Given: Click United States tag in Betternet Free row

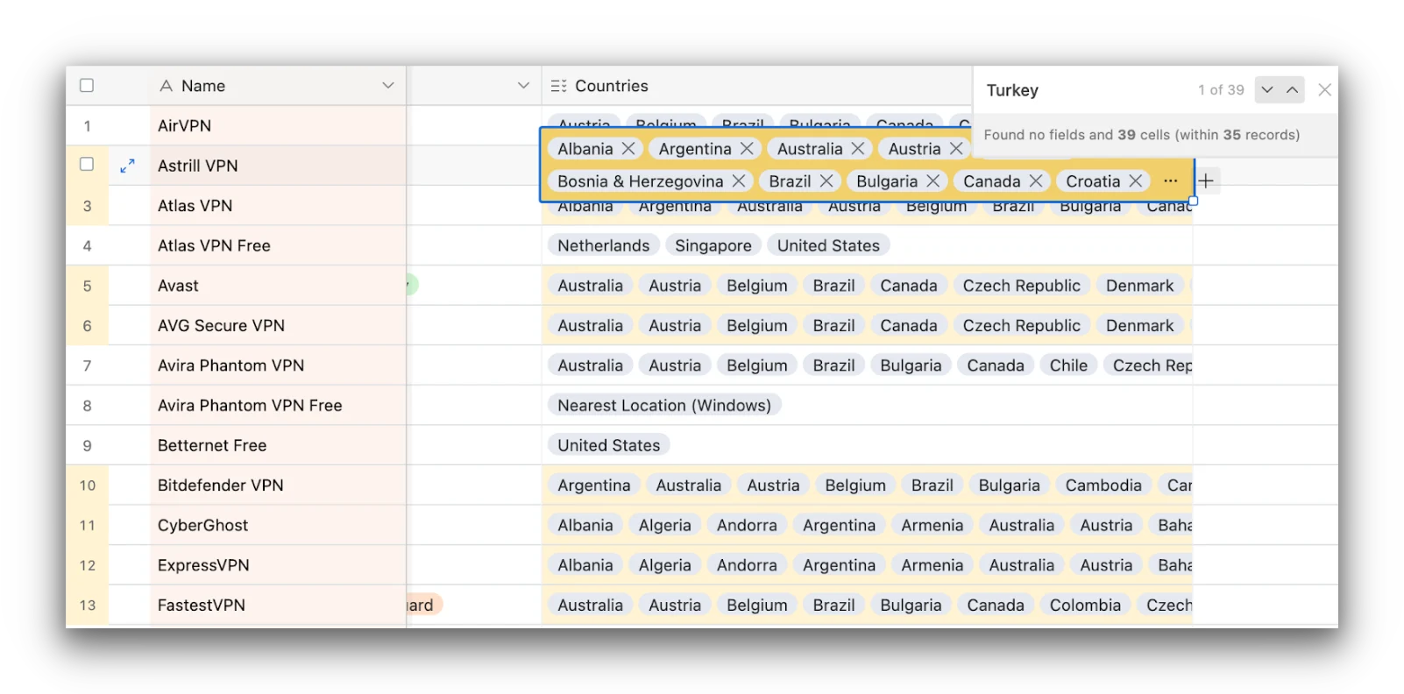Looking at the screenshot, I should [609, 446].
